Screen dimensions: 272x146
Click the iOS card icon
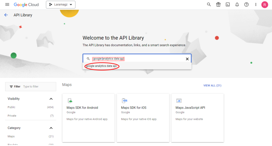point(125,100)
